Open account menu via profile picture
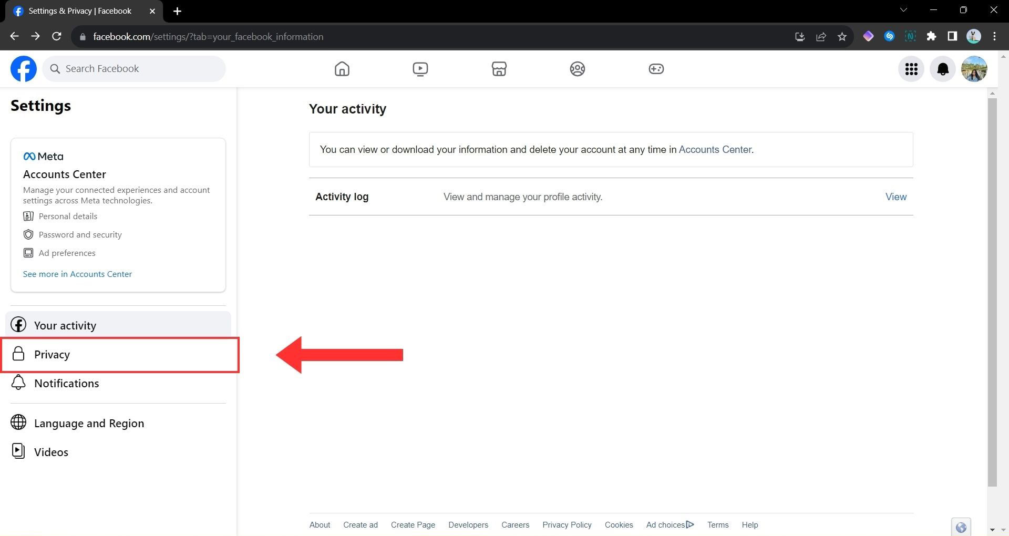 [974, 69]
